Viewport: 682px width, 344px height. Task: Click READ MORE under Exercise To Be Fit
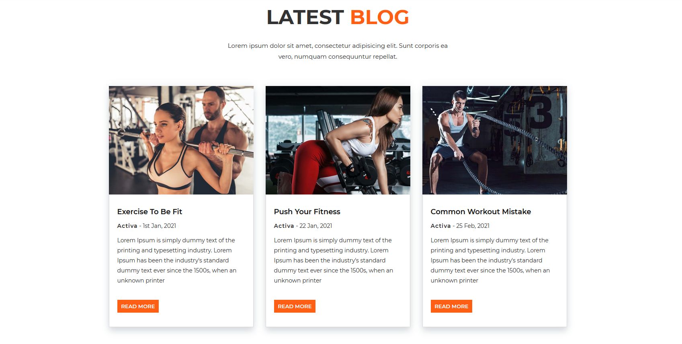(x=138, y=306)
